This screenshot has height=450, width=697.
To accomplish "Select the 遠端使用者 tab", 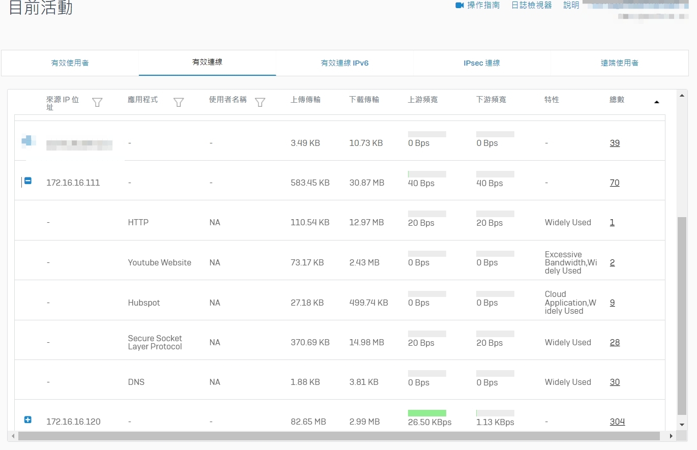I will tap(619, 63).
